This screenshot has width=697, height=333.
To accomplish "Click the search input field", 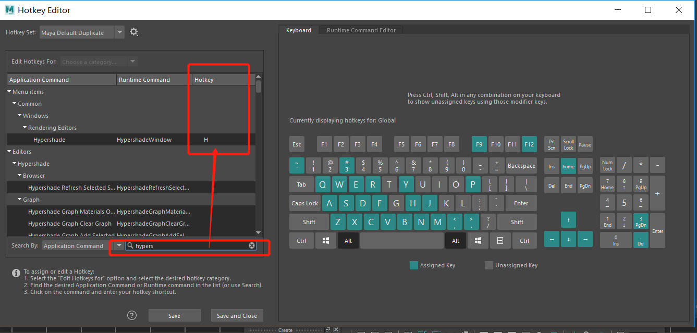I will 191,245.
